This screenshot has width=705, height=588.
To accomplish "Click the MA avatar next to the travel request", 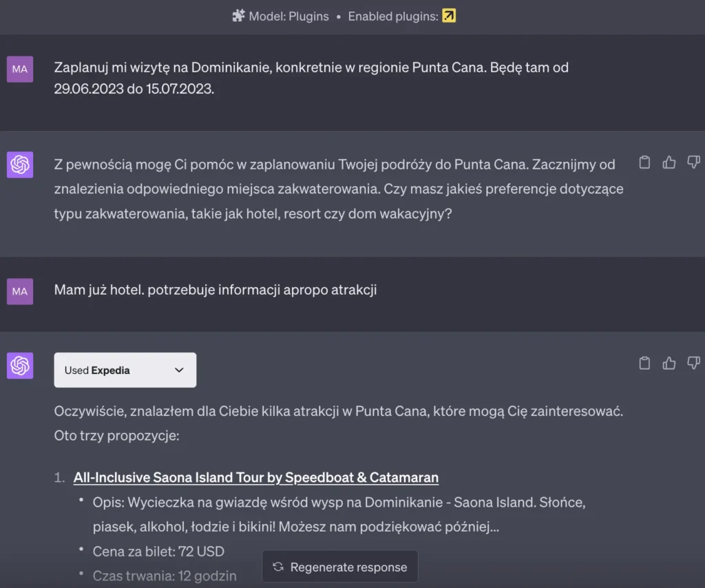I will click(19, 70).
